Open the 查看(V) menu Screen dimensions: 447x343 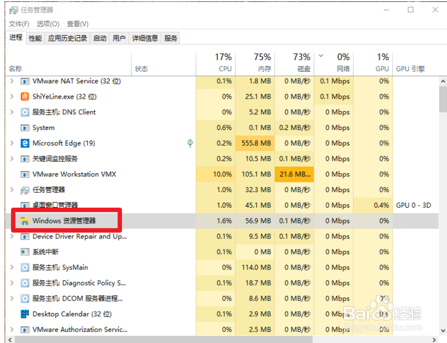pyautogui.click(x=78, y=24)
